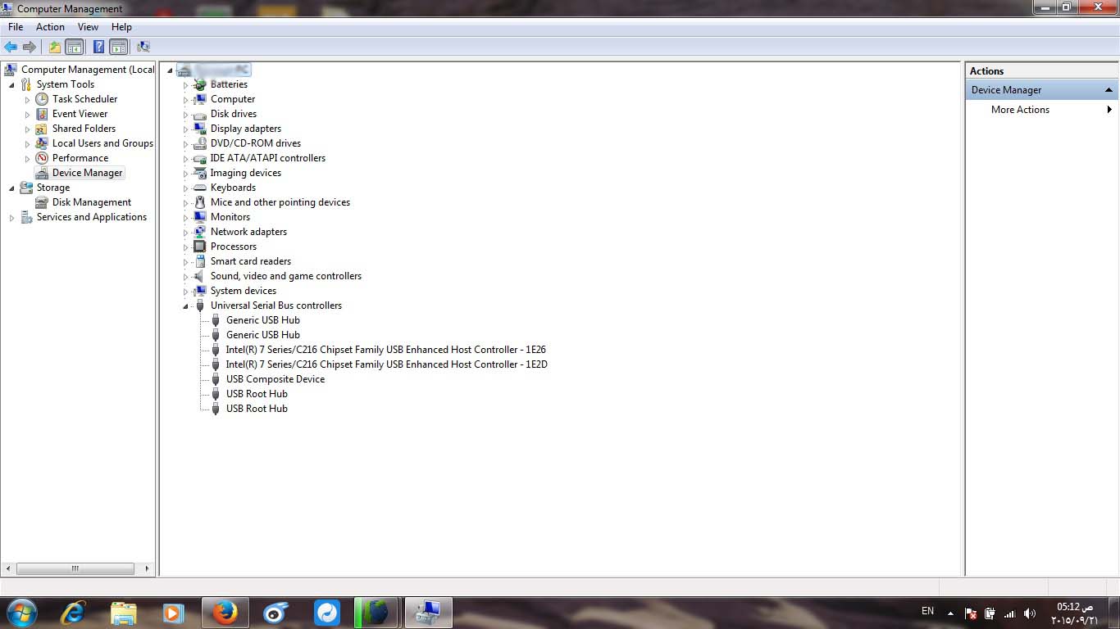Click the taskbar clock showing 05:12
The height and width of the screenshot is (629, 1120).
[x=1074, y=613]
